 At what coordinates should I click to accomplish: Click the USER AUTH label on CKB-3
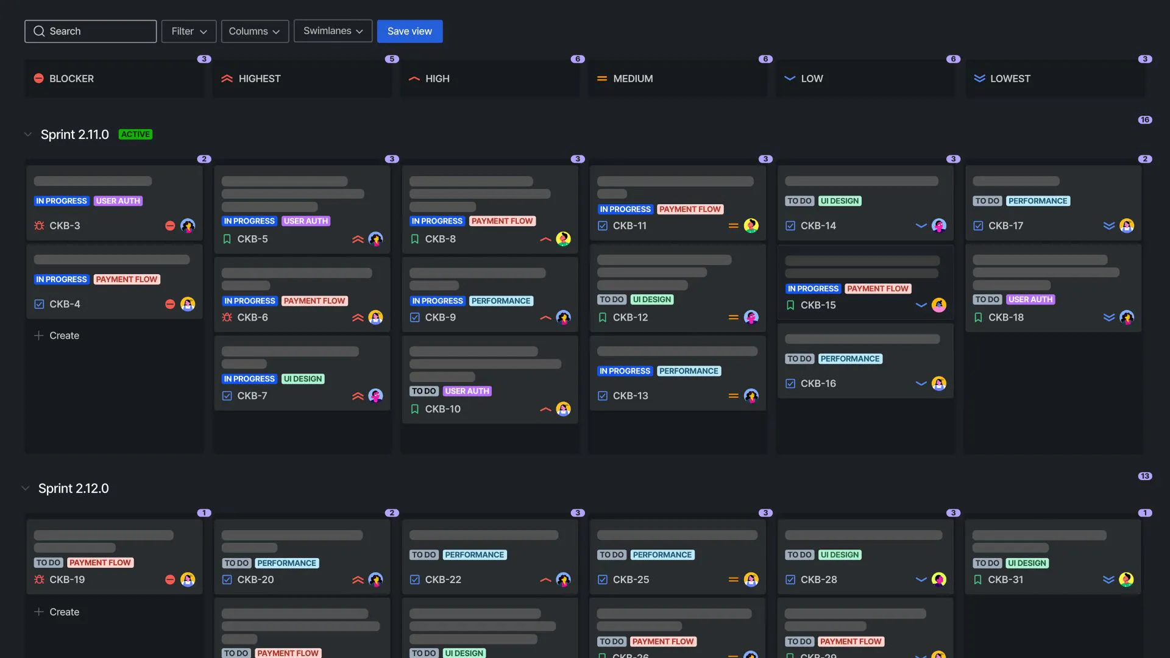(x=118, y=201)
